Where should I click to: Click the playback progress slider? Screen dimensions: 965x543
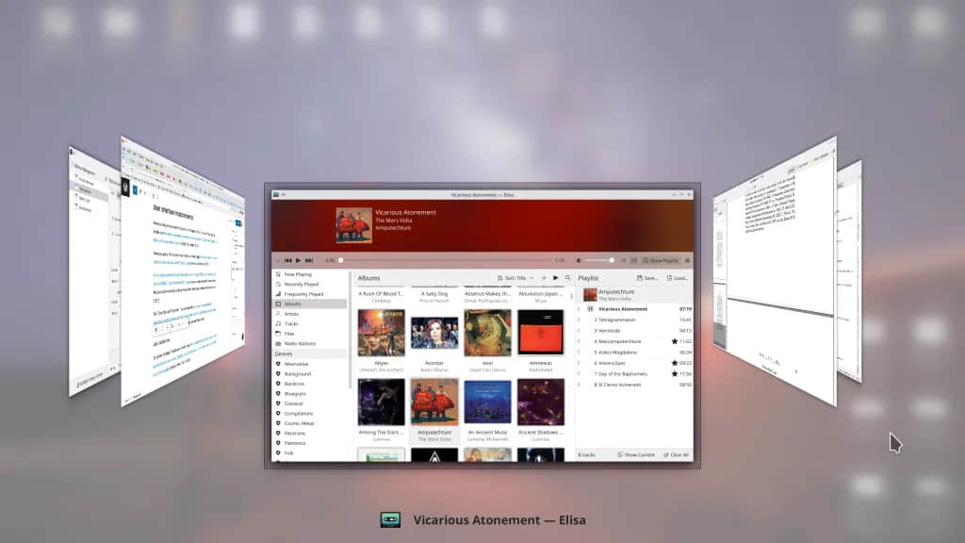(447, 260)
